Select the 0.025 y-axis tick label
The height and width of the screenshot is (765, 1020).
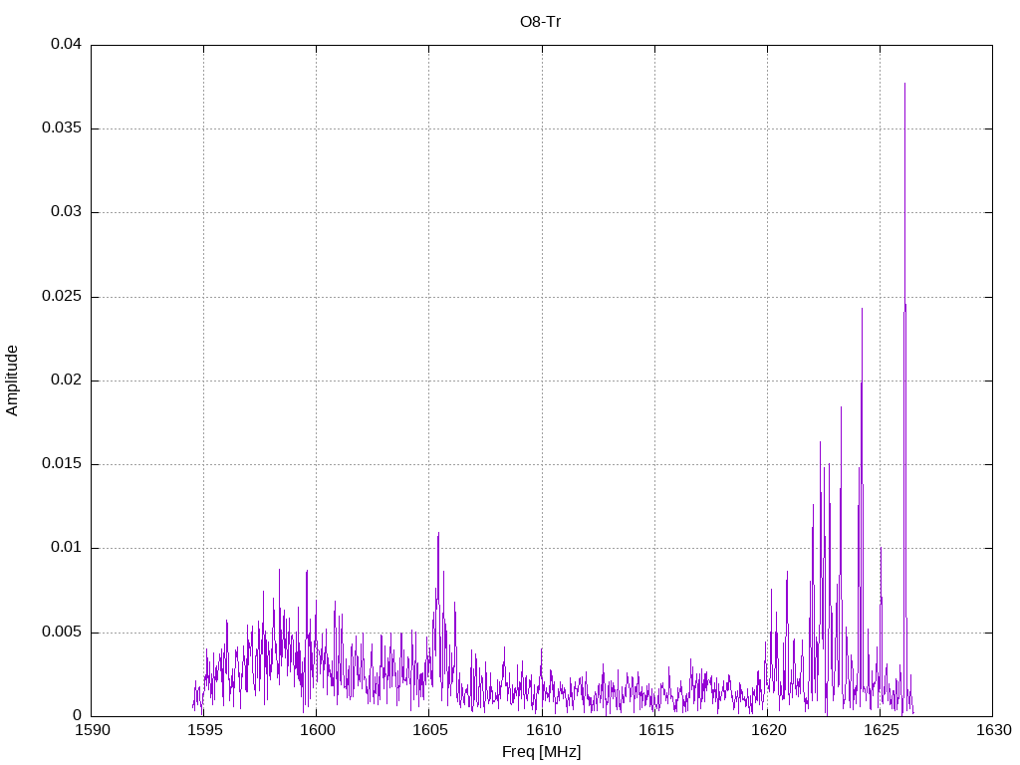click(x=63, y=297)
